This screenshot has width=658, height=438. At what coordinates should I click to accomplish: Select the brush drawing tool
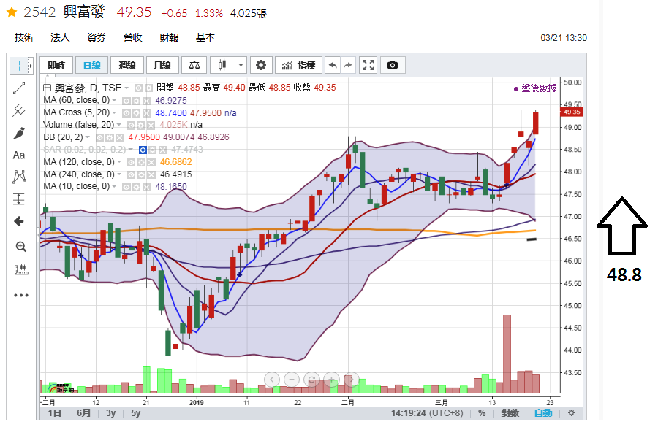pos(19,134)
